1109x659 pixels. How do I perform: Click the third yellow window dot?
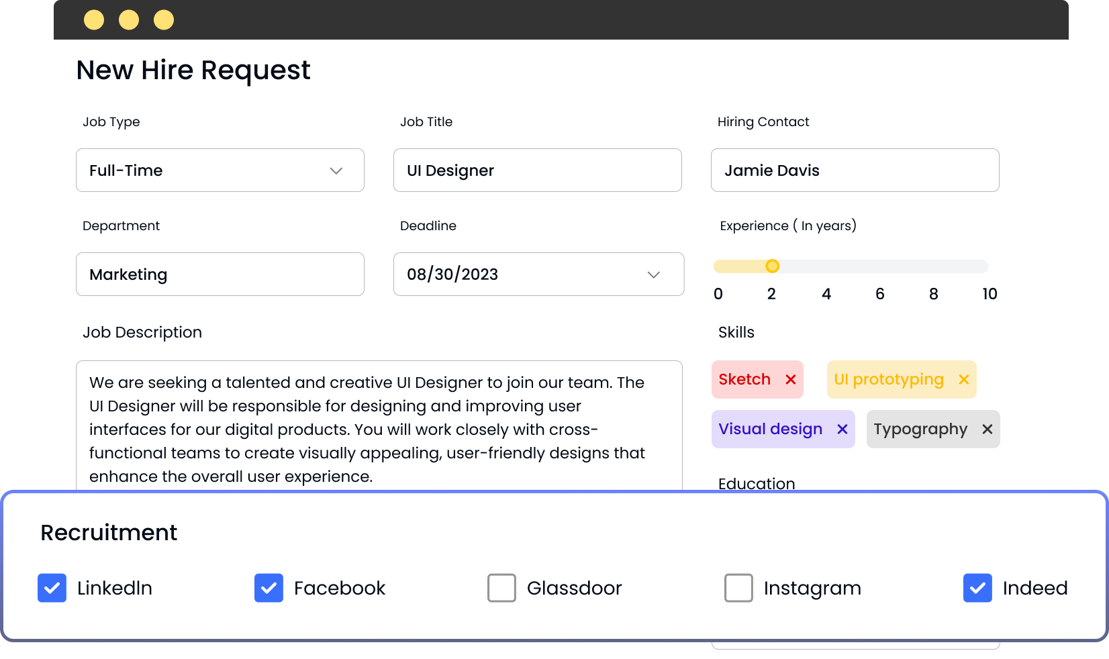coord(164,20)
